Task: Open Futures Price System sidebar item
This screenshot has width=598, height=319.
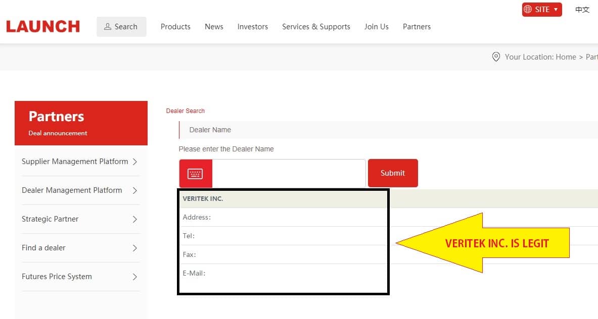Action: [x=57, y=277]
